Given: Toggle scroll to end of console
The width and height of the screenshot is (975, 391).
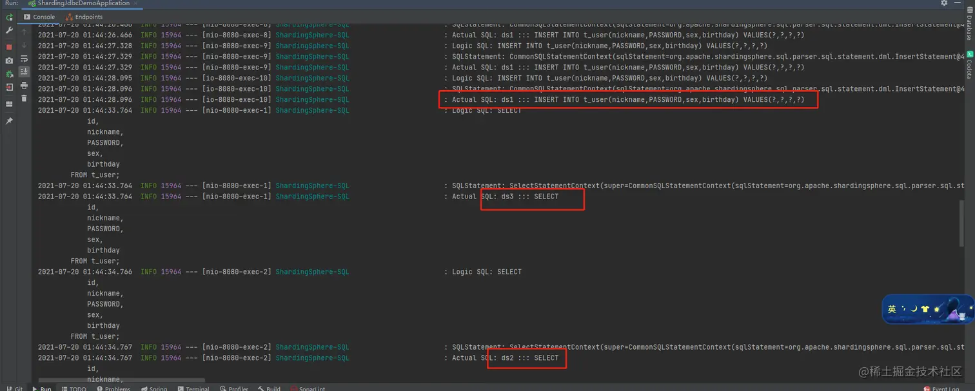Looking at the screenshot, I should point(24,72).
